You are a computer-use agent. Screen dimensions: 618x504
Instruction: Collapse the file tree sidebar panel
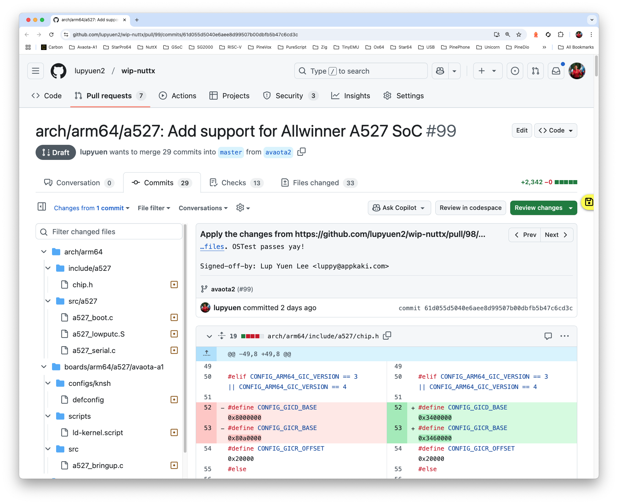click(42, 207)
